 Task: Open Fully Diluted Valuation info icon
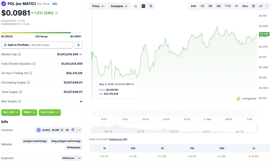34,64
